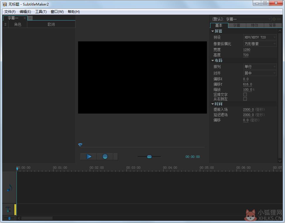Screen dimensions: 285x223
Task: Open the 对齐 居中 dropdown
Action: 260,73
